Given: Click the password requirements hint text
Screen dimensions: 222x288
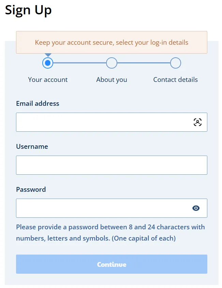Looking at the screenshot, I should click(x=110, y=232).
